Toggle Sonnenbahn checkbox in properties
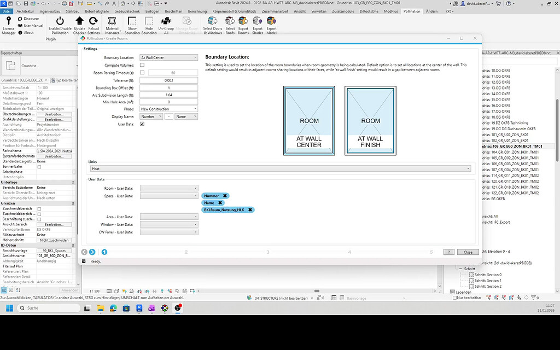The height and width of the screenshot is (350, 560). pos(39,167)
